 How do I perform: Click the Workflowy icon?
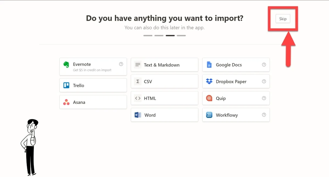pos(209,115)
